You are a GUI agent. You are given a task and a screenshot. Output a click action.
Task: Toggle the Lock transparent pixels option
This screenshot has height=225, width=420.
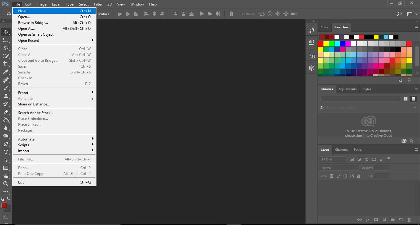331,176
